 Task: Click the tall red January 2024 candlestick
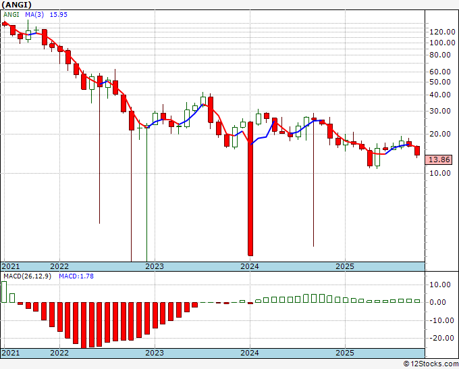pyautogui.click(x=250, y=189)
